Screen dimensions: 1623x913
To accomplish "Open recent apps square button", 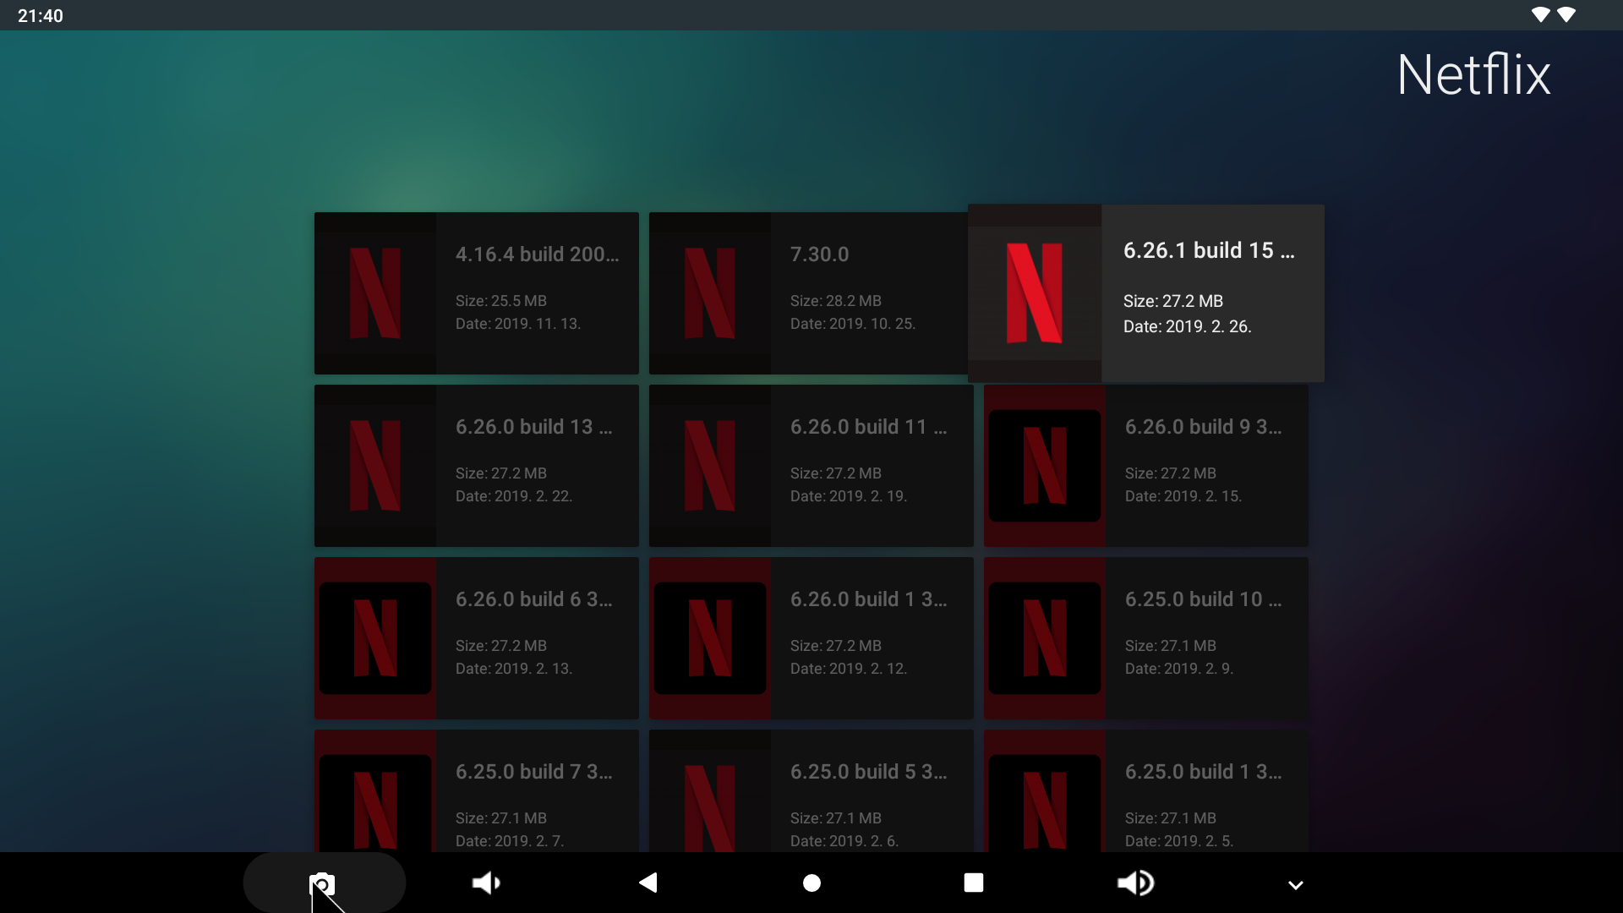I will [x=974, y=883].
